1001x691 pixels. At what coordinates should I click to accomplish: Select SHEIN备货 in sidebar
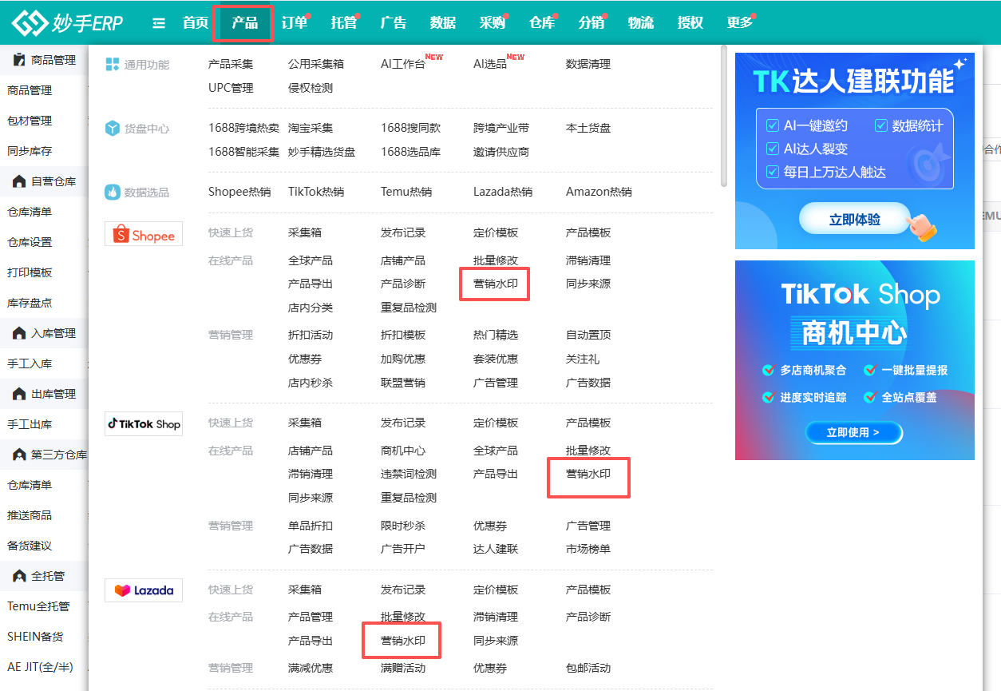[x=35, y=637]
